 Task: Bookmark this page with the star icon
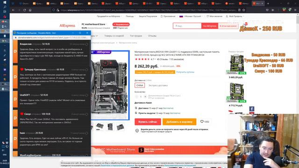244,10
